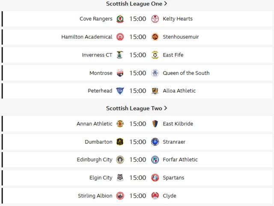This screenshot has height=206, width=274.
Task: Click the Cove Rangers club crest
Action: pos(120,19)
